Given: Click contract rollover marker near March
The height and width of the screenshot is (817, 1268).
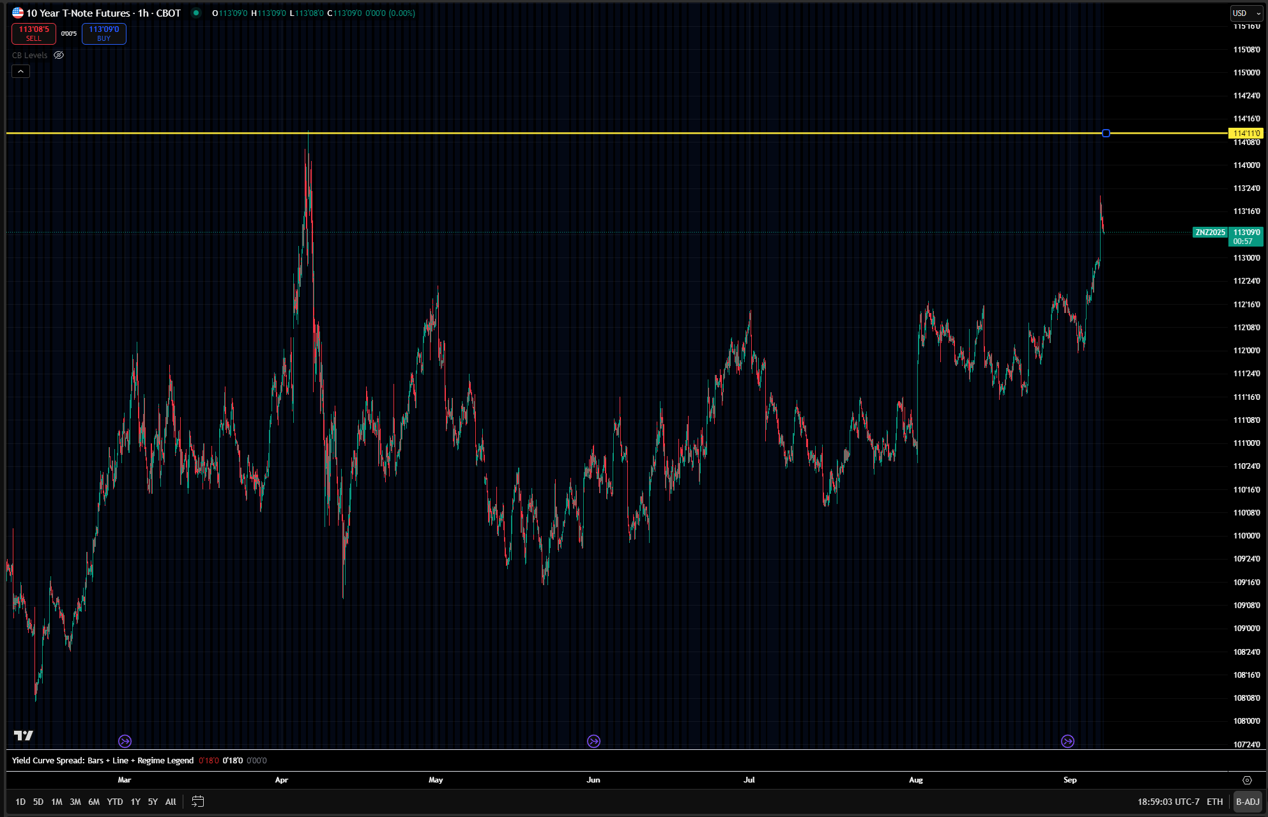Looking at the screenshot, I should [x=125, y=741].
